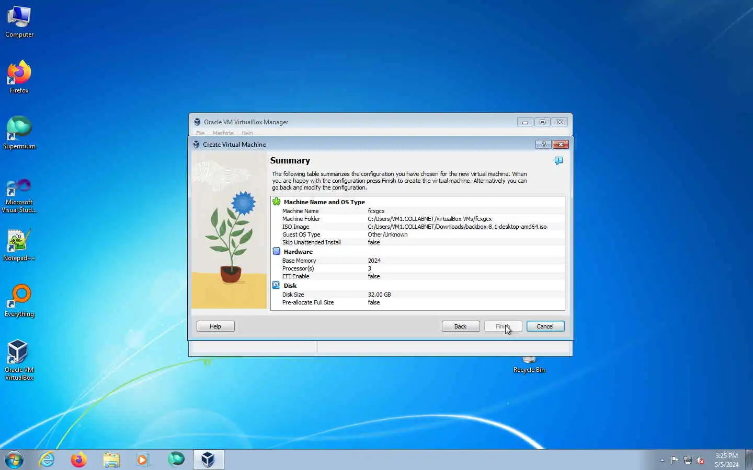Viewport: 753px width, 470px height.
Task: Click the Show desktop strip
Action: tap(749, 460)
